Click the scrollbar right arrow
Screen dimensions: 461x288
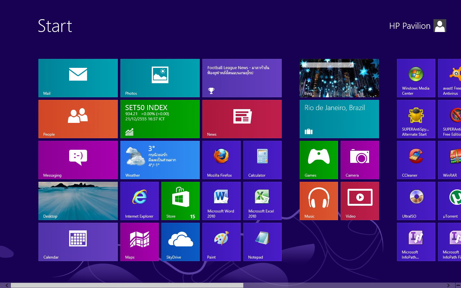click(x=449, y=285)
